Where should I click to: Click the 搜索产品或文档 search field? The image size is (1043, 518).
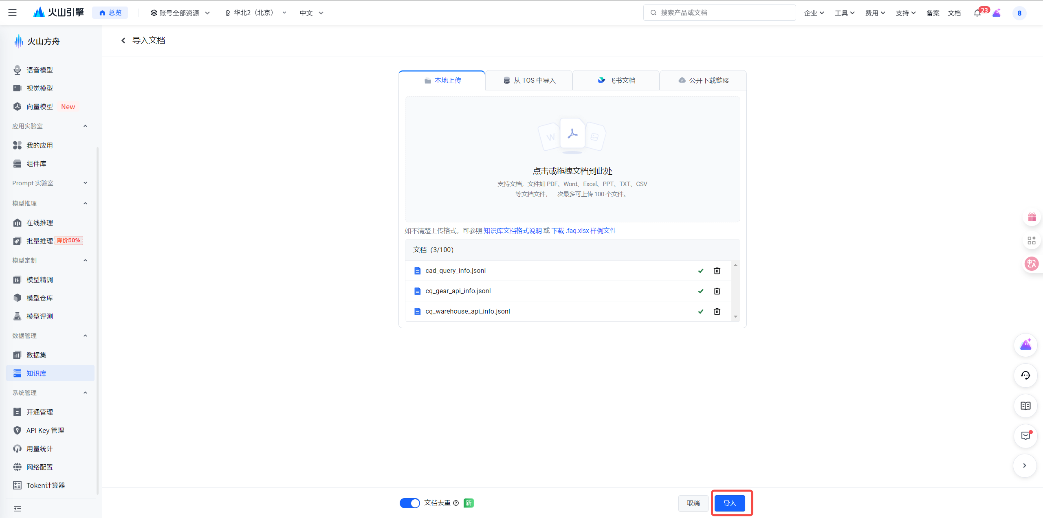[720, 13]
